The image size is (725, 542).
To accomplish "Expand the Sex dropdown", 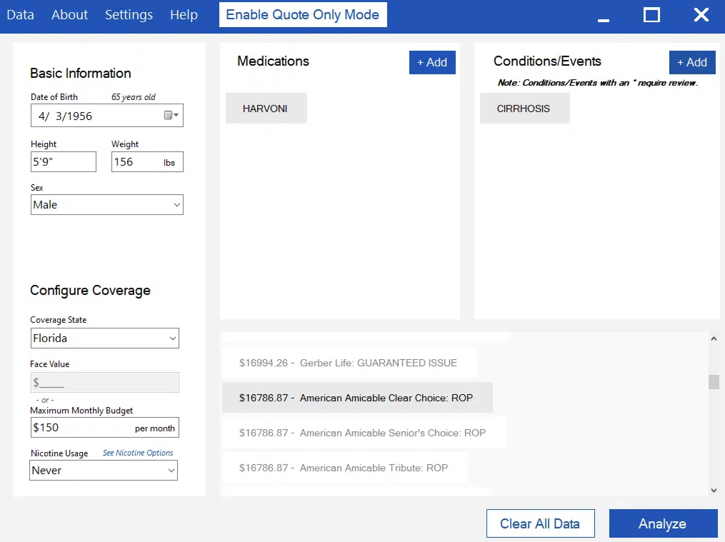I will pos(176,205).
